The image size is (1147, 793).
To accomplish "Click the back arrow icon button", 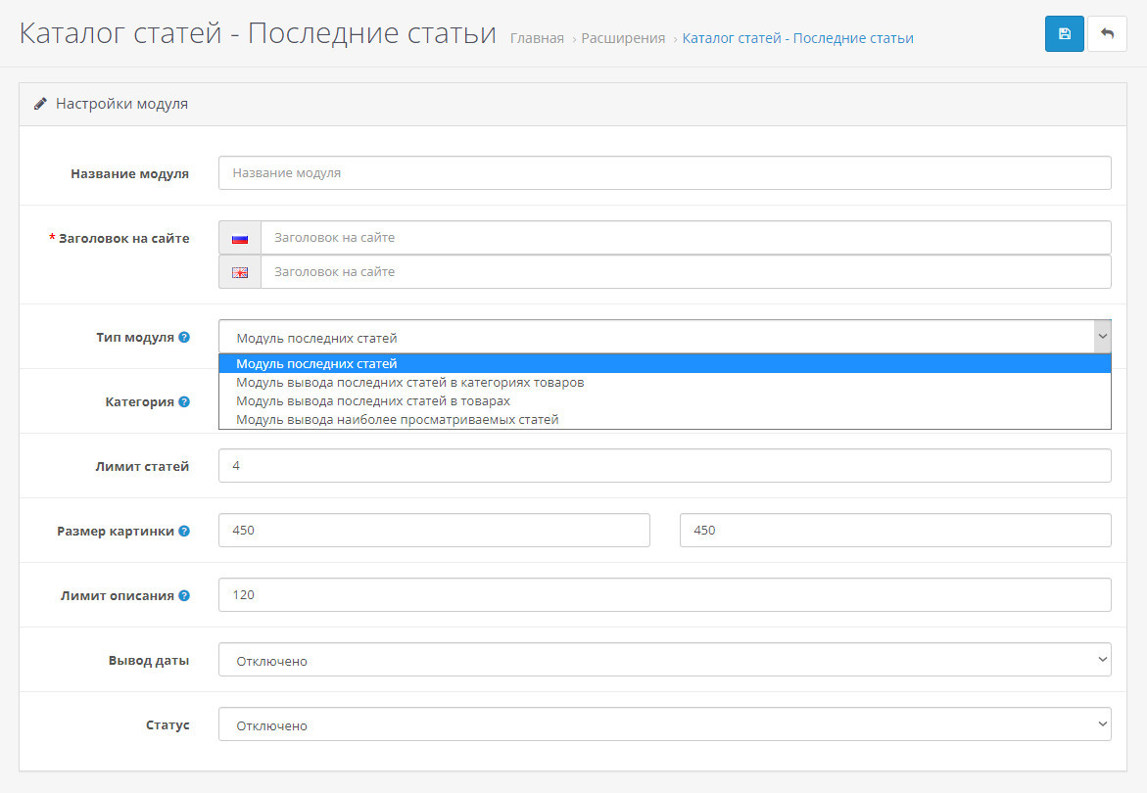I will click(x=1107, y=33).
